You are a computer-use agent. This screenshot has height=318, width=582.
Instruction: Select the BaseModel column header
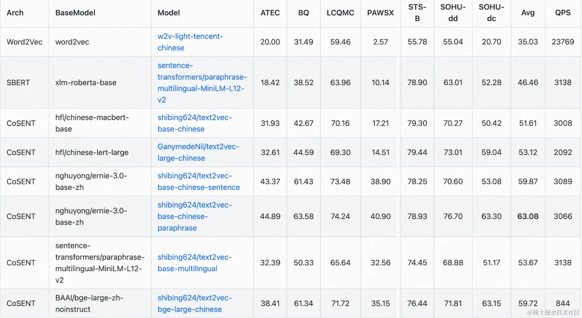click(75, 13)
